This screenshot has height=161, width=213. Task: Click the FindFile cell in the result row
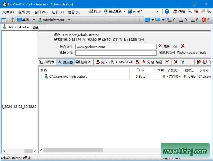point(190,76)
